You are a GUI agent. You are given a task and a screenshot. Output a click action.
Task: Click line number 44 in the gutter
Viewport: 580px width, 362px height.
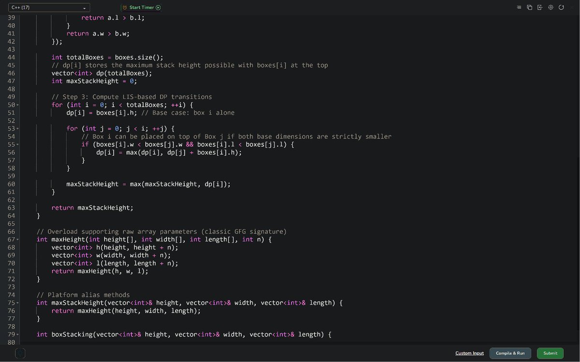[x=11, y=57]
